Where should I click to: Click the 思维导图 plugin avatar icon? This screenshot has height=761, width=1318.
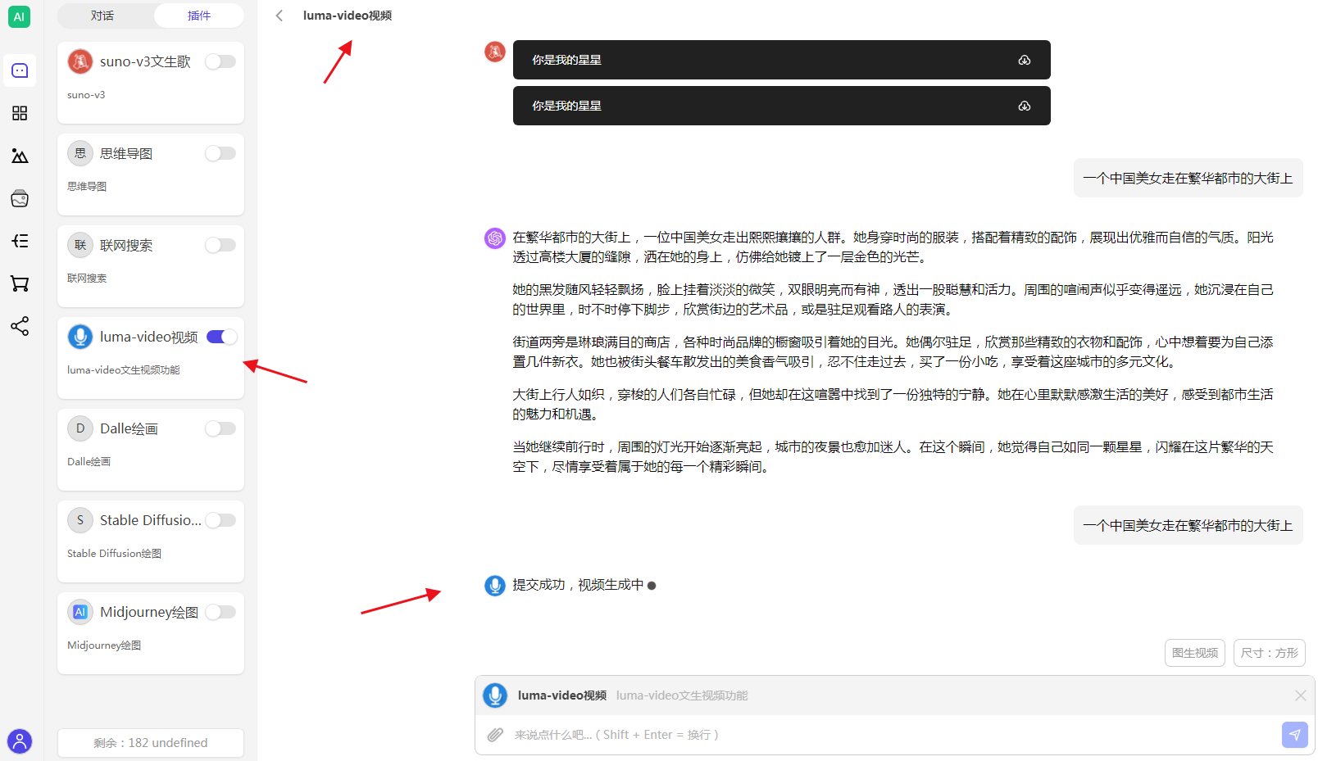pyautogui.click(x=80, y=153)
